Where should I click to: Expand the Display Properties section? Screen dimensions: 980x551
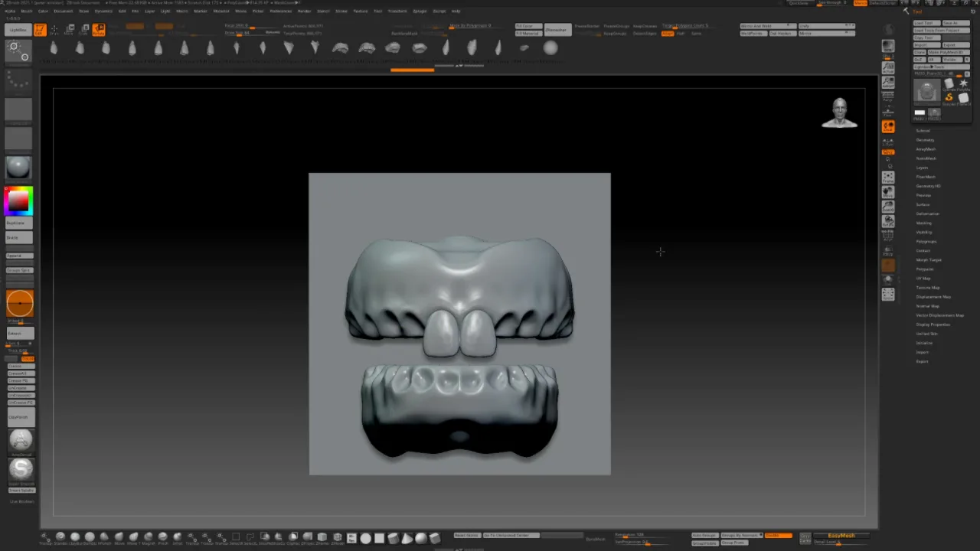pos(933,324)
